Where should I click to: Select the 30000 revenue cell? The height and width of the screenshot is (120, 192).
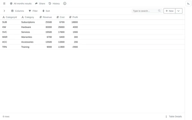[x=49, y=27]
